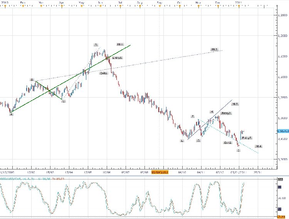
Task: Select point A label on chart
Action: [12, 114]
